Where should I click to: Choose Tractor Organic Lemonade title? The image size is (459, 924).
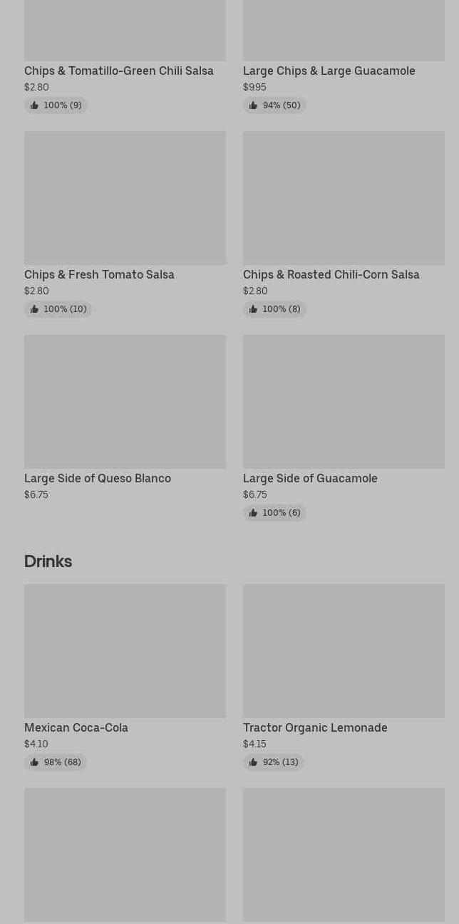pyautogui.click(x=315, y=727)
